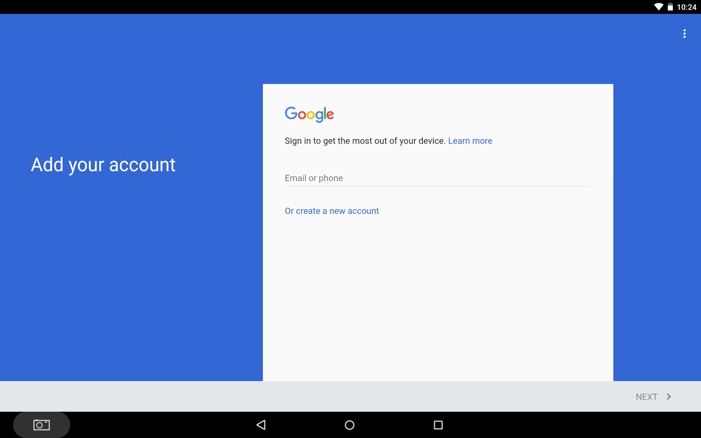This screenshot has width=701, height=438.
Task: Click the underline of the email field
Action: [438, 187]
